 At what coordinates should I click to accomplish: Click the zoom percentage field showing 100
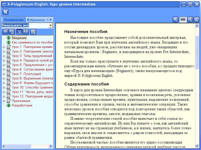[183, 19]
